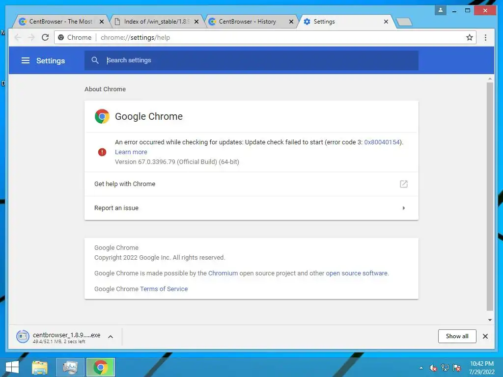Open the Settings hamburger menu
The image size is (503, 377).
pyautogui.click(x=26, y=60)
